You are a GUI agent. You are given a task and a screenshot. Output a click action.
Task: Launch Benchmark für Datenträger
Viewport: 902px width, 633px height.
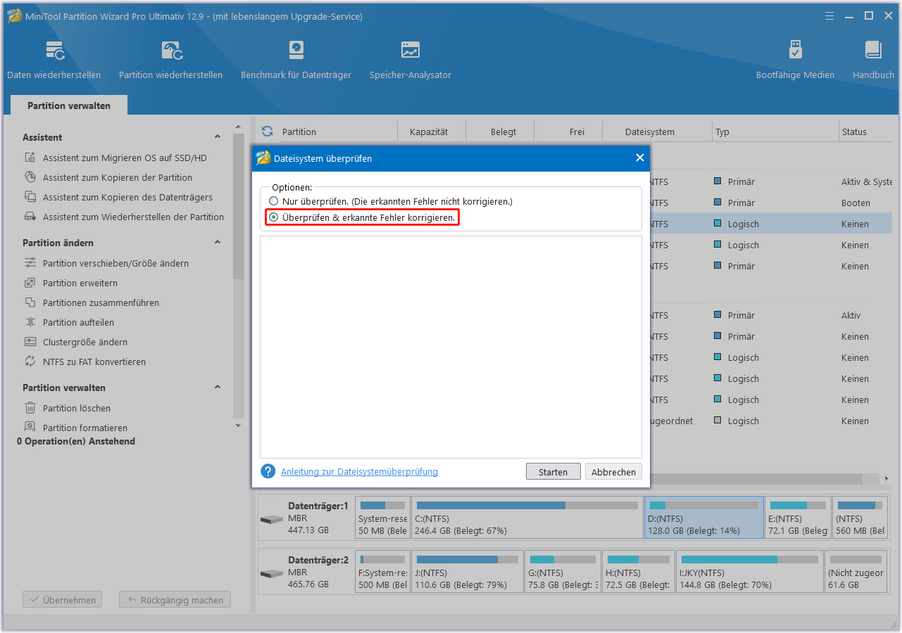coord(296,60)
